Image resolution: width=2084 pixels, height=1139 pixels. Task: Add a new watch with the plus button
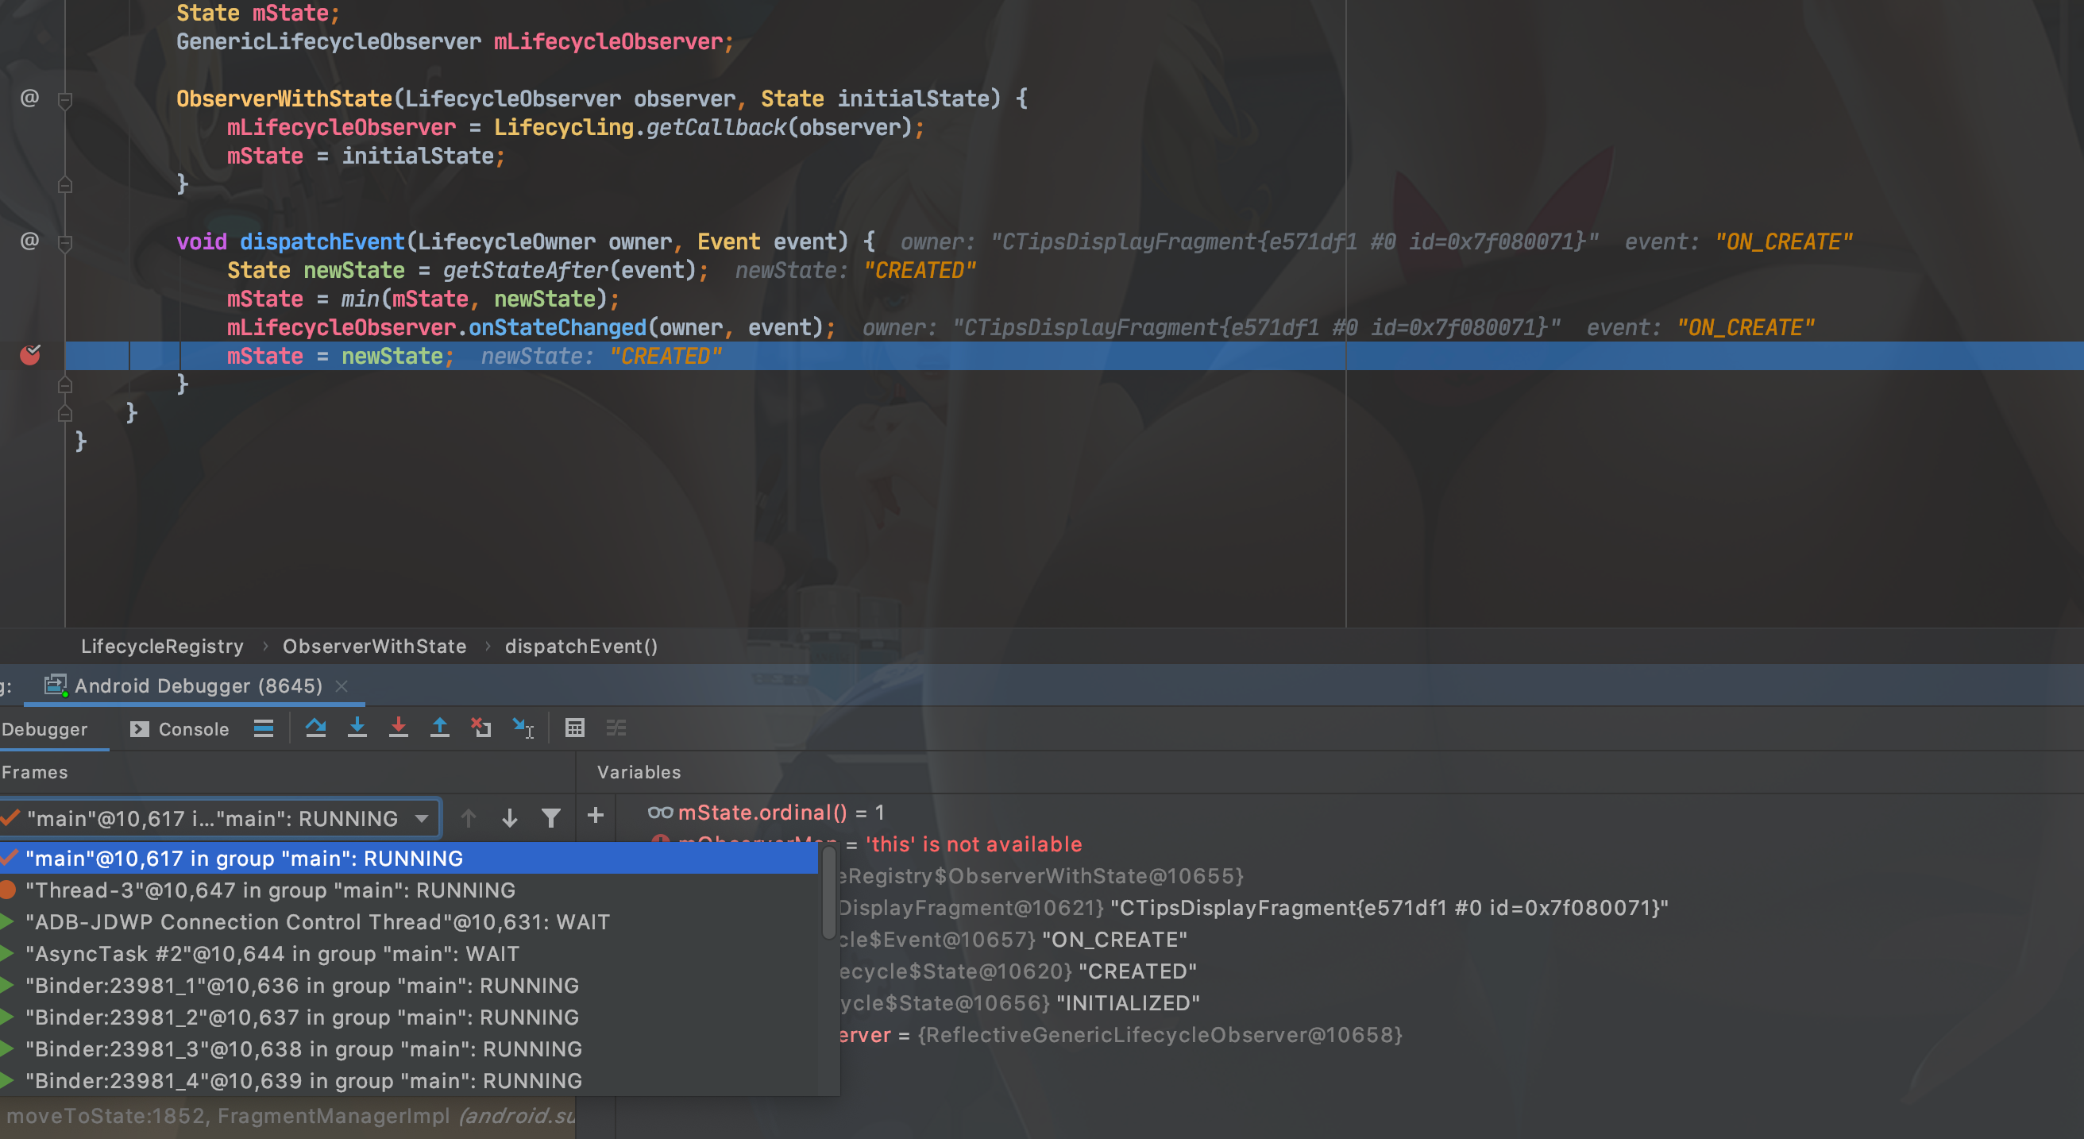tap(596, 816)
